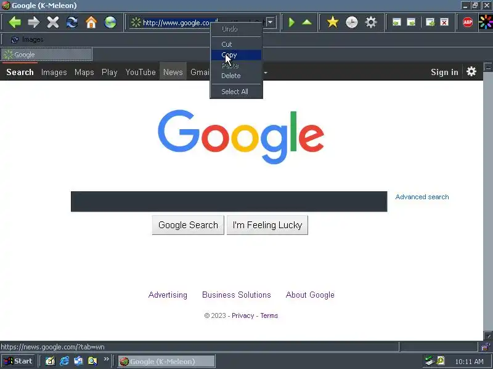Viewport: 493px width, 369px height.
Task: Click the Google logo image
Action: 241,137
